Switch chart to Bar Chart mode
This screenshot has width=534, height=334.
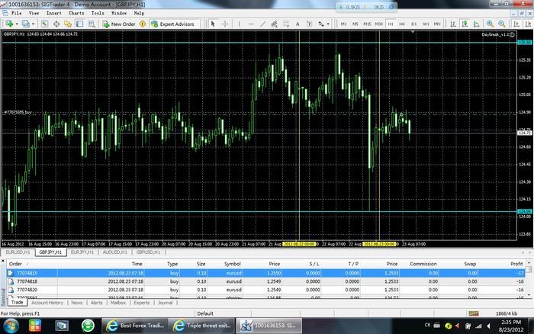[x=453, y=24]
